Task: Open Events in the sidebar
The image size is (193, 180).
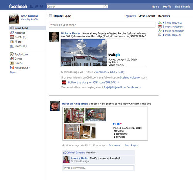Action: pos(18,37)
